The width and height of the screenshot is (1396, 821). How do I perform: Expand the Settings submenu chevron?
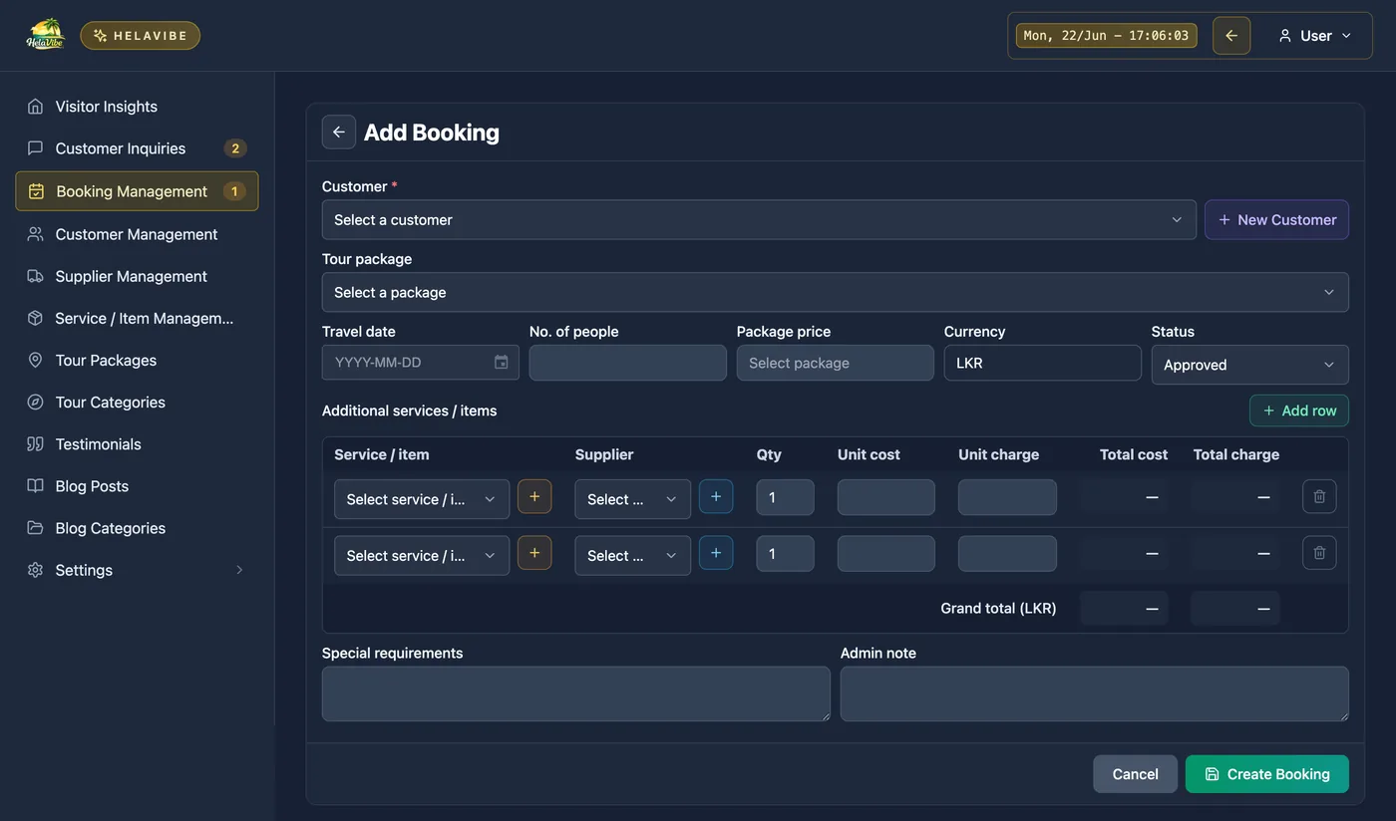(x=239, y=570)
